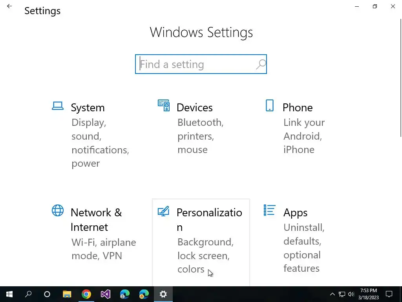
Task: Click the Apps list icon
Action: [x=269, y=210]
